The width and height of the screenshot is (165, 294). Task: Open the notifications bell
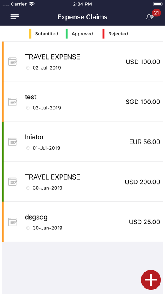click(150, 17)
